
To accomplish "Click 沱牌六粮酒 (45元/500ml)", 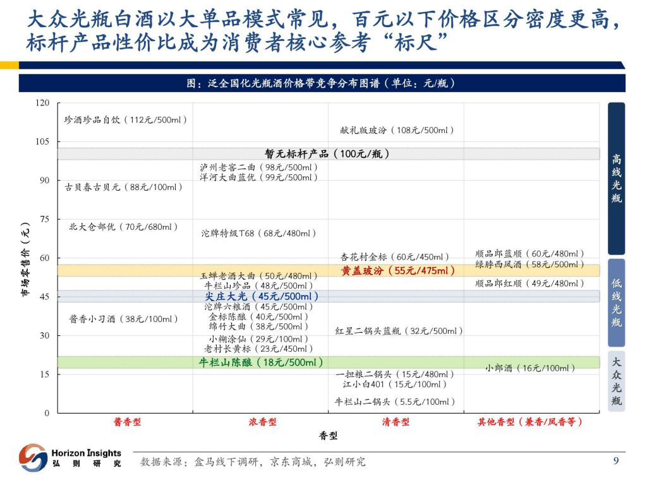I will (258, 307).
